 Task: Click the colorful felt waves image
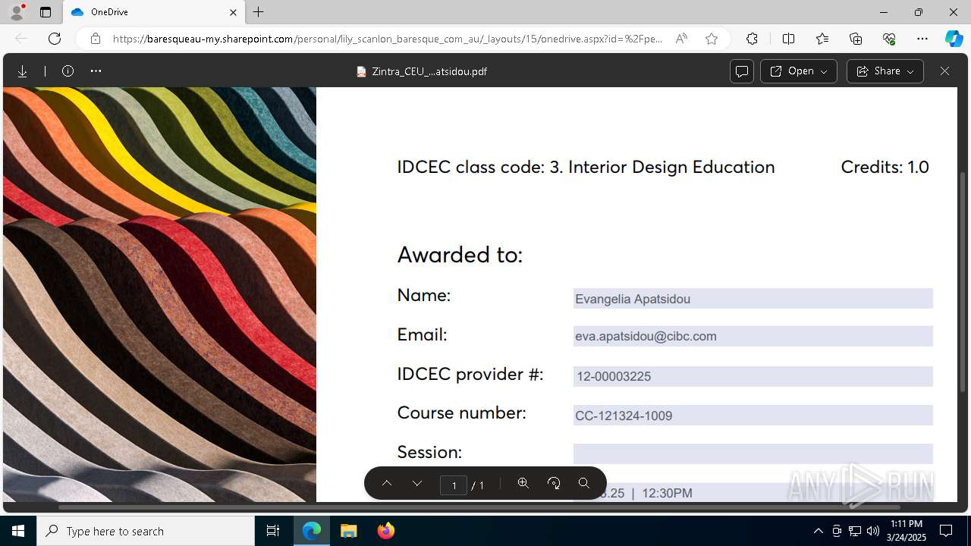pyautogui.click(x=159, y=294)
